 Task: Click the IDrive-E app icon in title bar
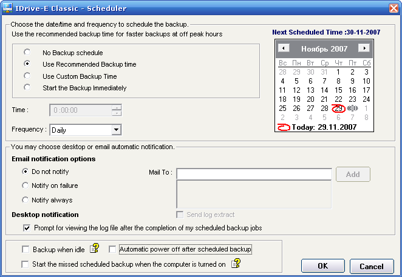[x=7, y=8]
